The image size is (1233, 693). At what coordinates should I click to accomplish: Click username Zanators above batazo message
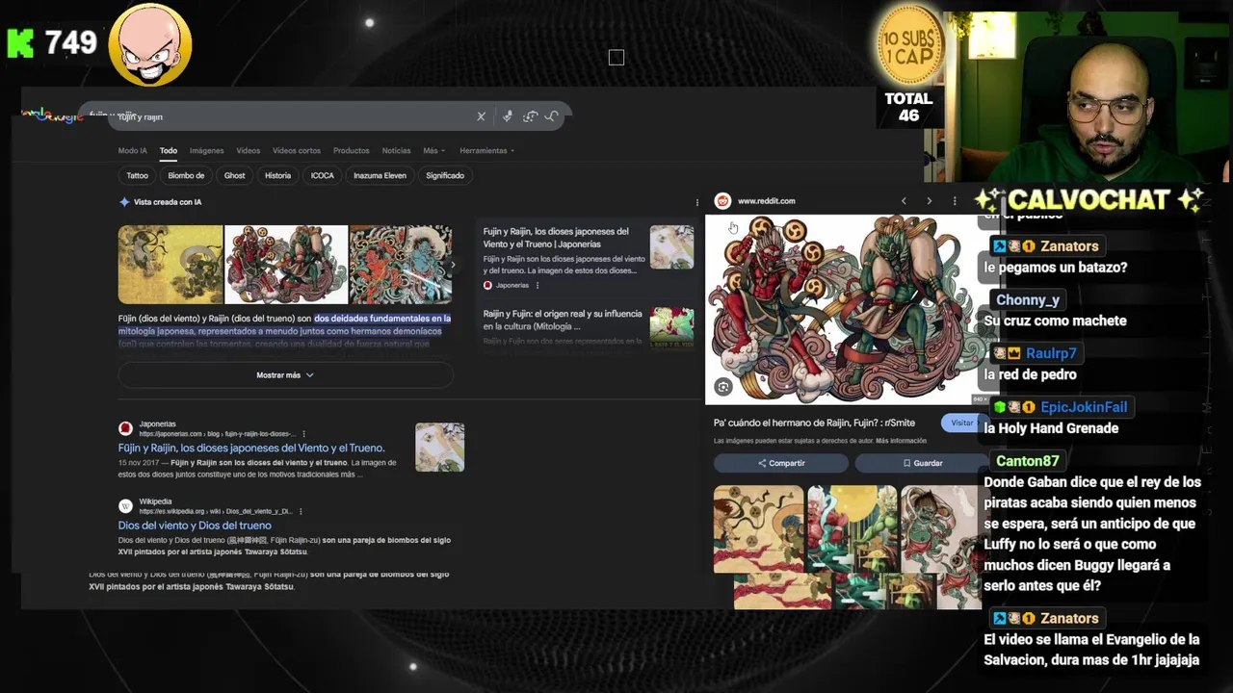tap(1069, 246)
